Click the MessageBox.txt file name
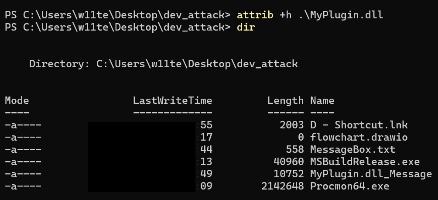The image size is (438, 200). 352,150
